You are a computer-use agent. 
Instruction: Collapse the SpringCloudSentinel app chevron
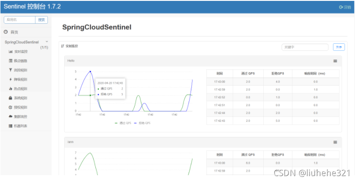click(47, 42)
